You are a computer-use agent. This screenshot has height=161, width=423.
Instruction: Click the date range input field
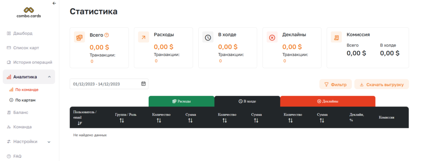(x=109, y=84)
